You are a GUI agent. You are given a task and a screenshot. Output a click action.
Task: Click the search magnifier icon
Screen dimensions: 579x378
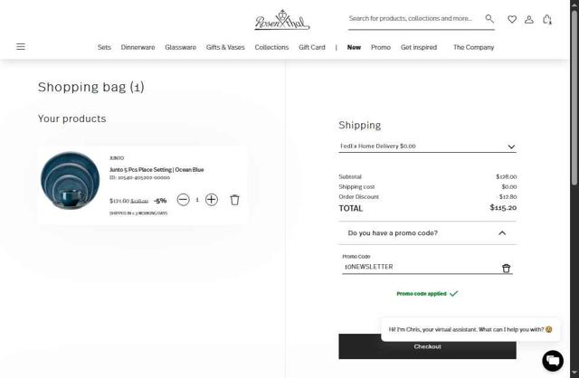pos(489,19)
